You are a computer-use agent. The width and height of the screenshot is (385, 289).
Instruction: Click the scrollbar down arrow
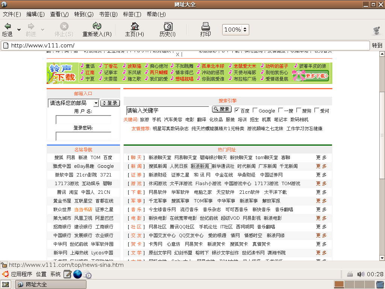click(382, 258)
